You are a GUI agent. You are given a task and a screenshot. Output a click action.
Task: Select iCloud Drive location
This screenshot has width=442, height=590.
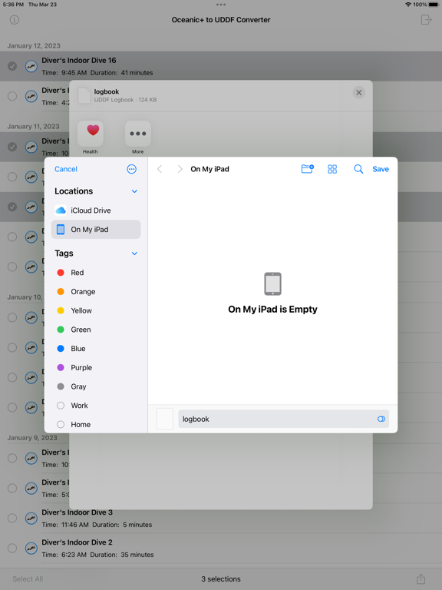(x=96, y=210)
